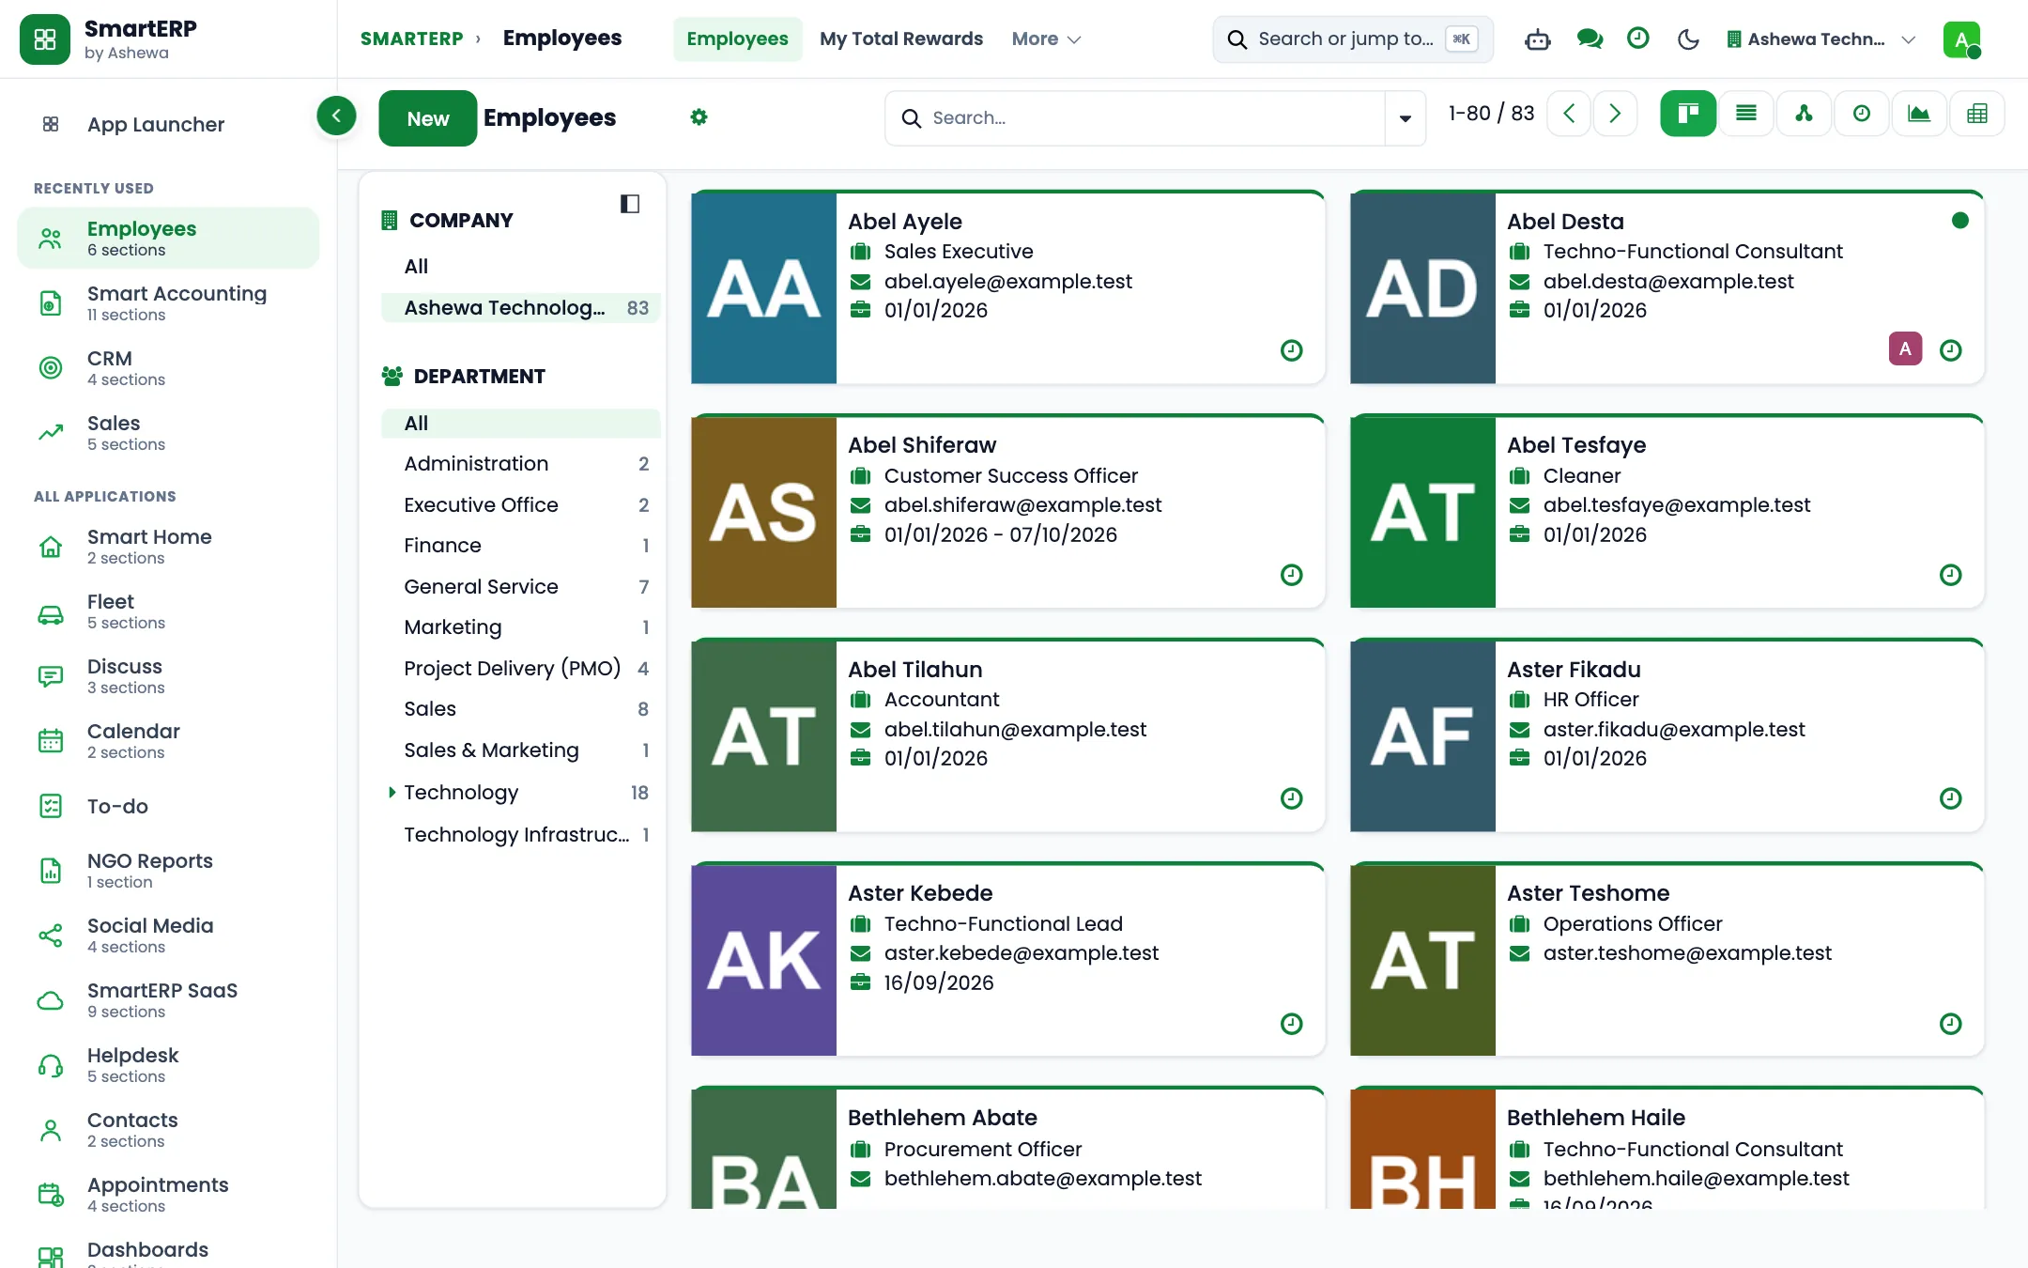Open My Total Rewards menu

(901, 39)
